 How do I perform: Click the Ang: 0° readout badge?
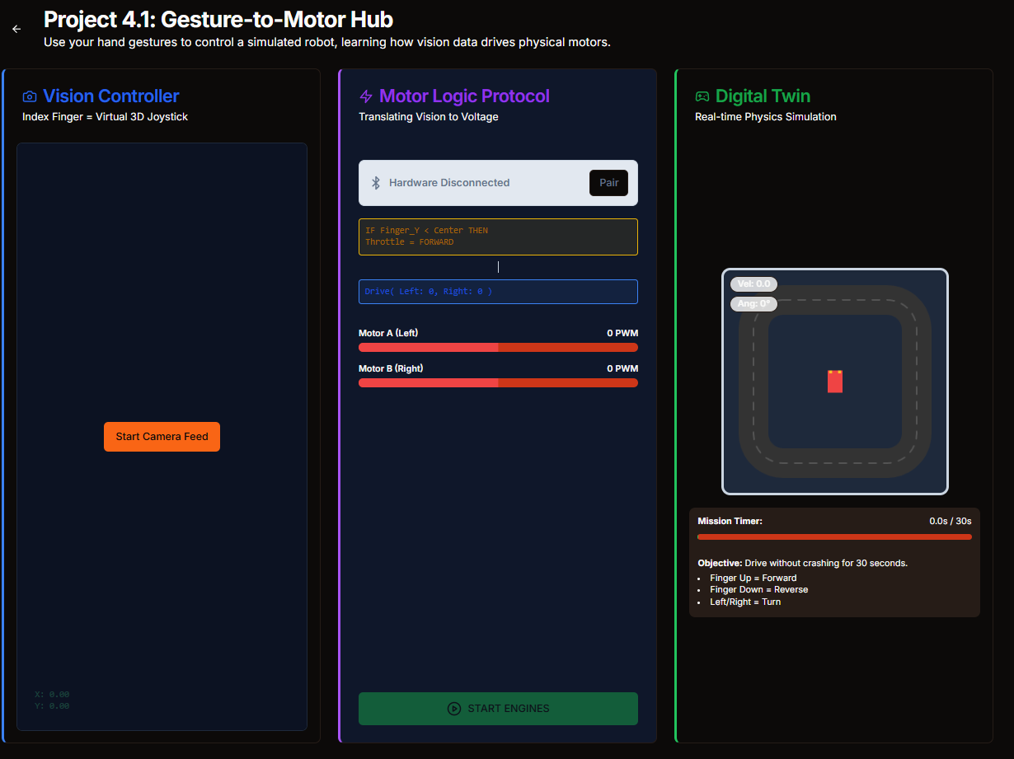753,304
